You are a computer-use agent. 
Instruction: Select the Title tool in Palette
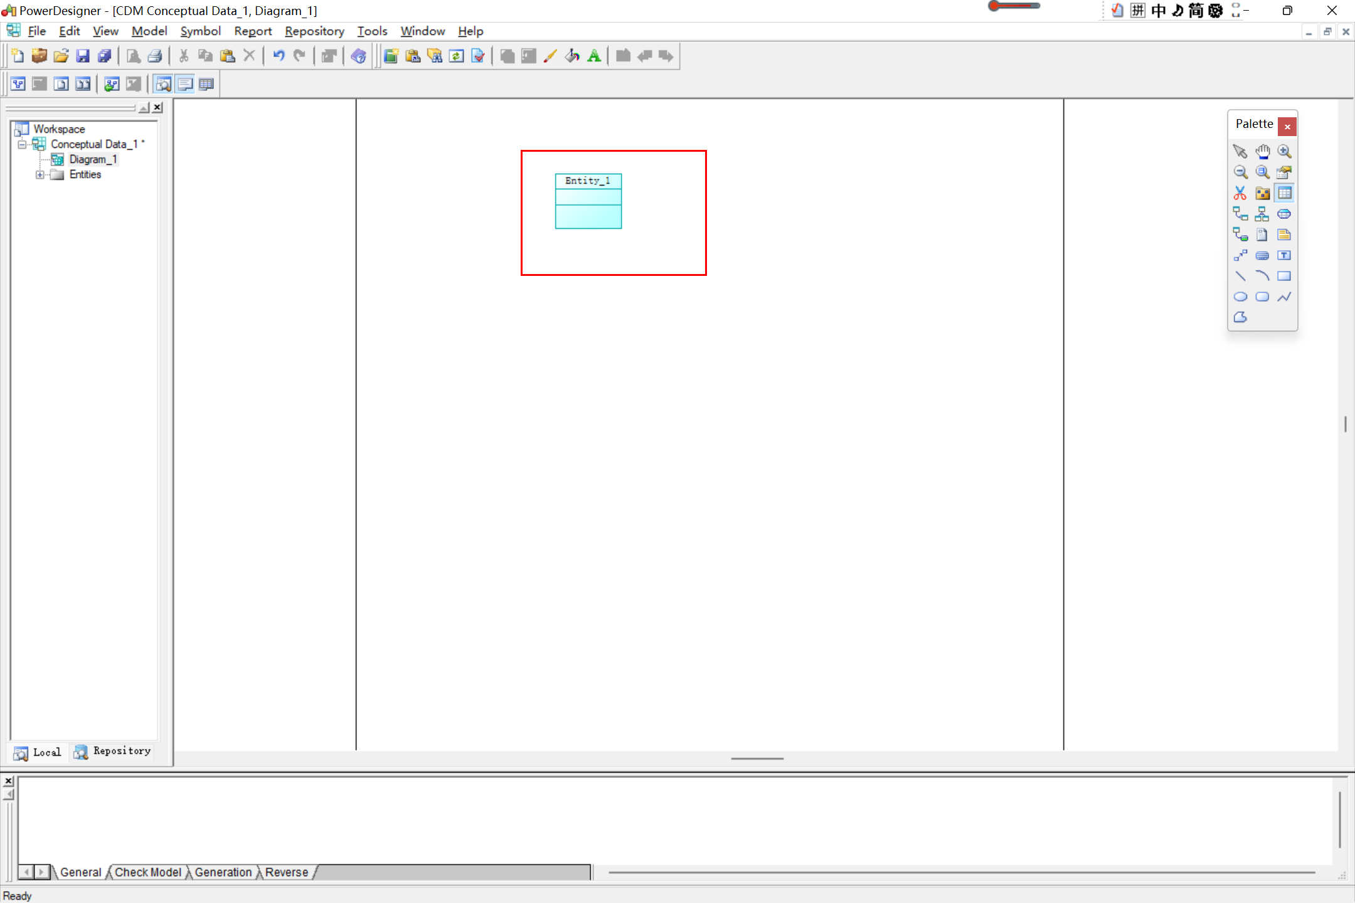click(x=1262, y=255)
